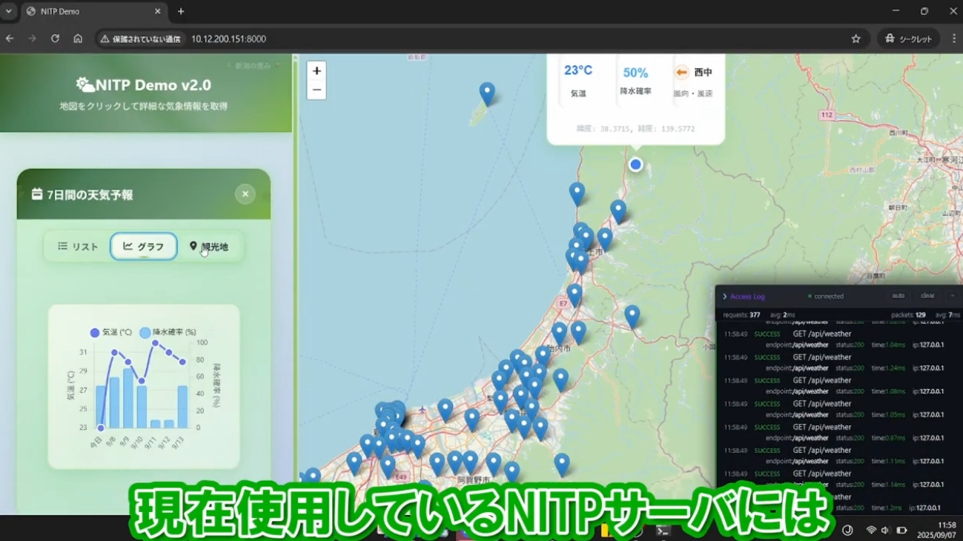This screenshot has width=963, height=541.
Task: Close the 7日間の天気予報 panel
Action: click(x=245, y=194)
